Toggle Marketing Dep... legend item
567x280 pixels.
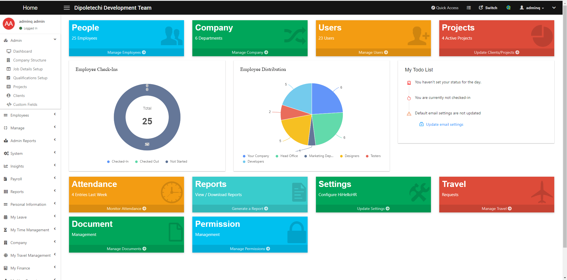coord(319,156)
